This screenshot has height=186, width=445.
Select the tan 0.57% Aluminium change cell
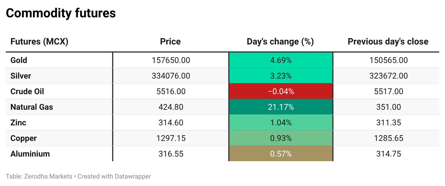281,154
